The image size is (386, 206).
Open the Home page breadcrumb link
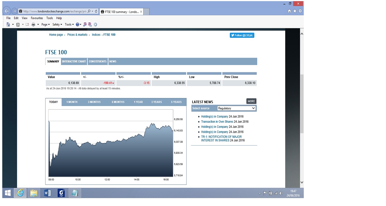pos(56,35)
